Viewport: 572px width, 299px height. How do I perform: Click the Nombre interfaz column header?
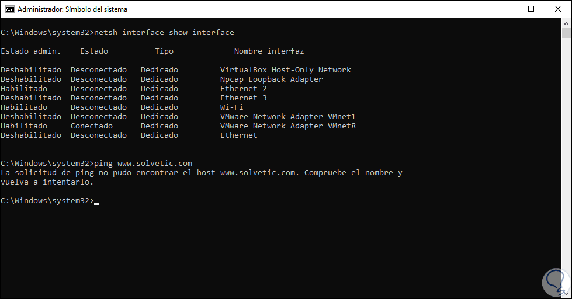click(x=269, y=51)
